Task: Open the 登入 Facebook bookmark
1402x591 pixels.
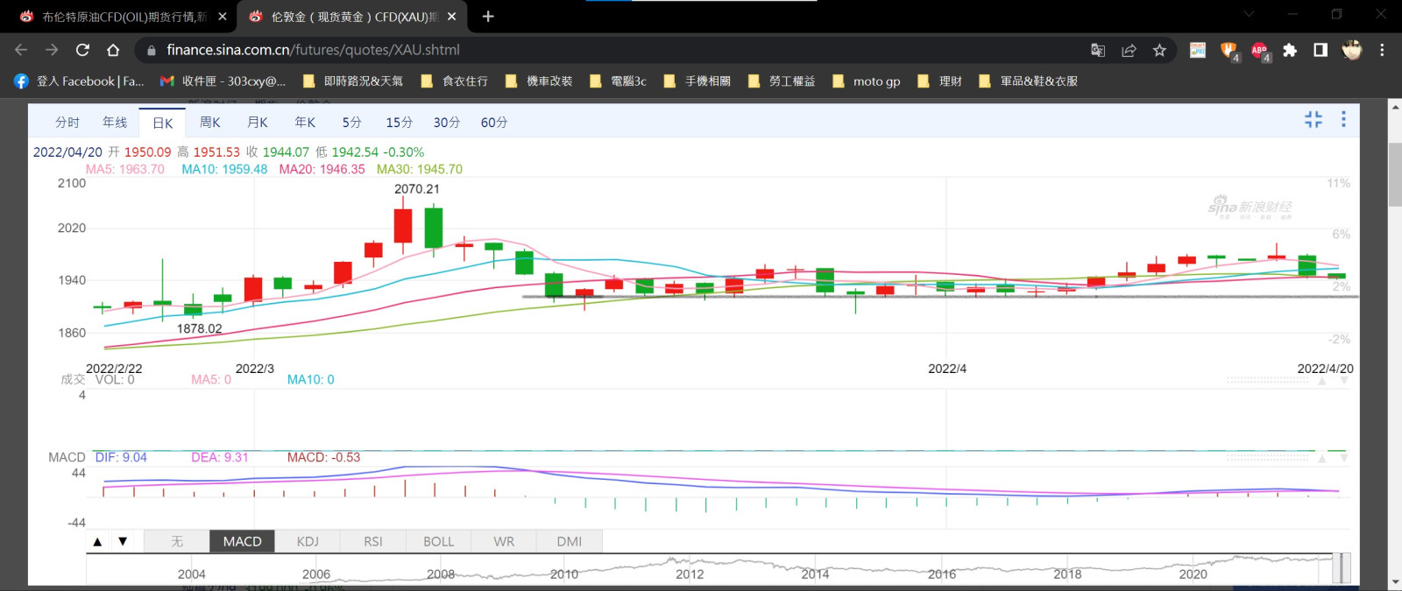Action: click(x=80, y=81)
